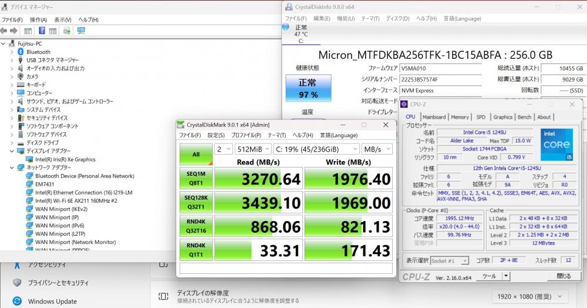Collapse the ネットワーク アダプター category
587x308 pixels.
12,168
